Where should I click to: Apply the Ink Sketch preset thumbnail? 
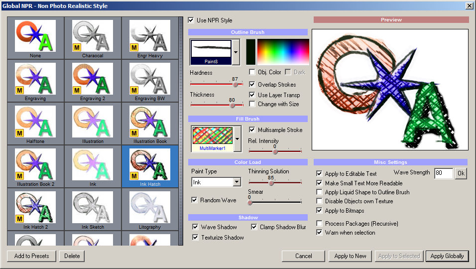coord(93,208)
